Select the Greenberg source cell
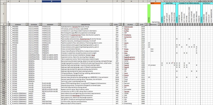213x105 pixels. pos(131,103)
